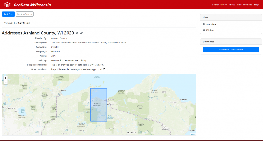The image size is (263, 141).
Task: Click the Links panel header
Action: click(231, 17)
